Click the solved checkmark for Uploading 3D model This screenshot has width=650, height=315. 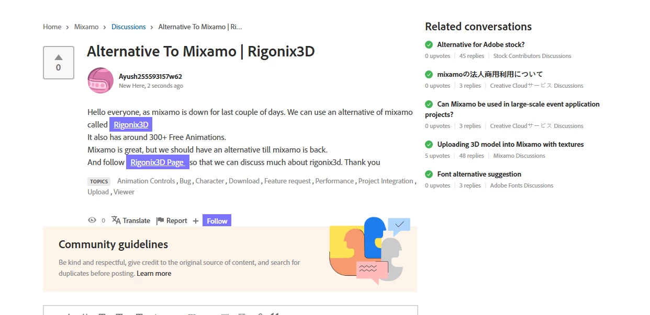click(x=429, y=145)
